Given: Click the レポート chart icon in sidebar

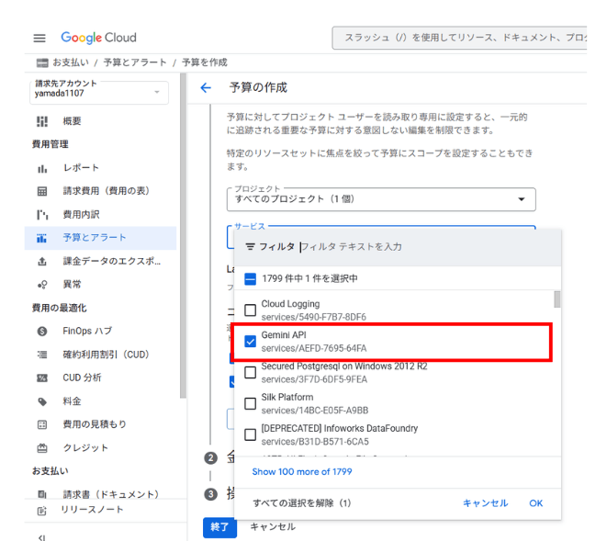Looking at the screenshot, I should (x=42, y=168).
